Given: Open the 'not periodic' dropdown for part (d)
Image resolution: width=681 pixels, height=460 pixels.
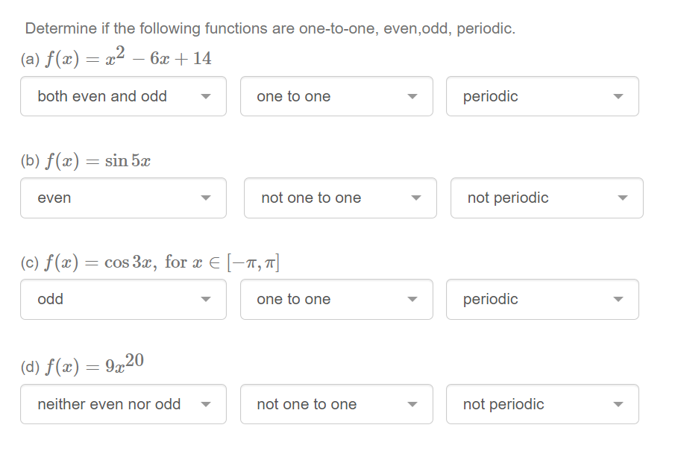Looking at the screenshot, I should point(542,404).
